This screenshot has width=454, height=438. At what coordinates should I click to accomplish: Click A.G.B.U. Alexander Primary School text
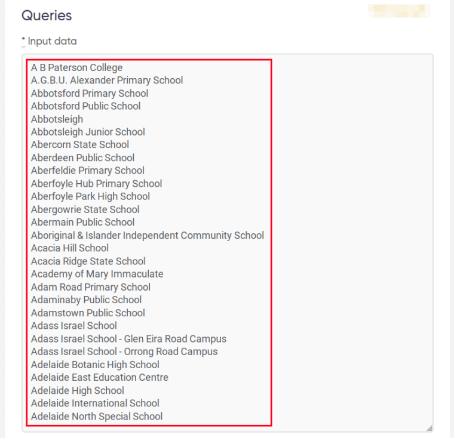coord(107,80)
